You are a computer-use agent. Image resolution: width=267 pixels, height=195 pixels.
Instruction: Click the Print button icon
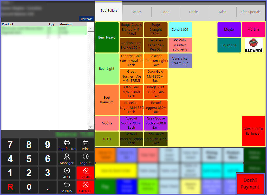click(x=85, y=145)
